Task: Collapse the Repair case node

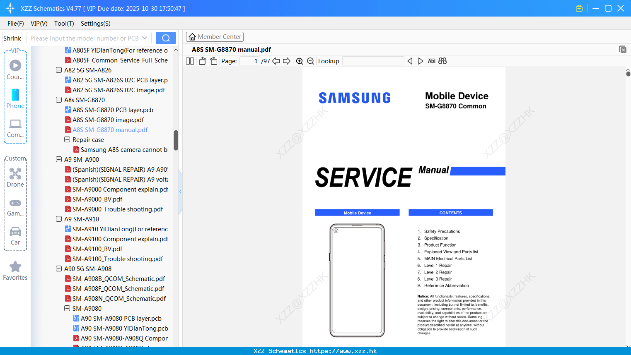Action: tap(67, 140)
